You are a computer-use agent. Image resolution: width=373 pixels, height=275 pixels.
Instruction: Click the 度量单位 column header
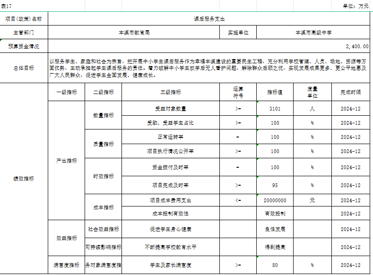coord(312,92)
